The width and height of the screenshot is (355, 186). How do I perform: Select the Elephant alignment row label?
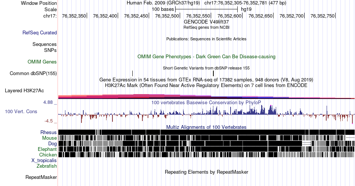click(x=47, y=149)
